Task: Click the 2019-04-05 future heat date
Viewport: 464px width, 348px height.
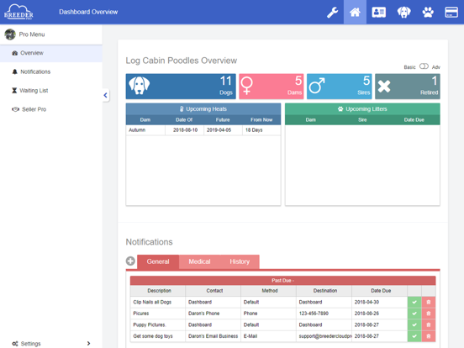Action: click(x=223, y=130)
